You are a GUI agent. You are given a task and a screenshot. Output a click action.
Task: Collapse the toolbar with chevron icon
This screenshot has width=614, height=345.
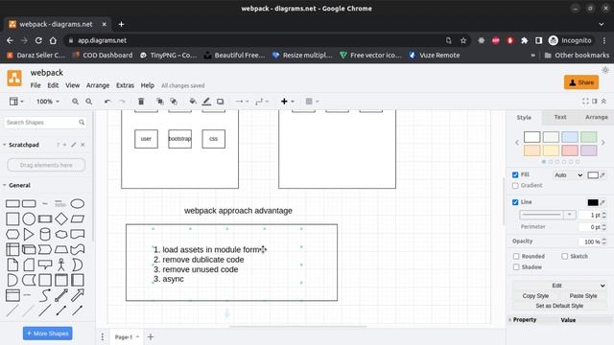603,102
